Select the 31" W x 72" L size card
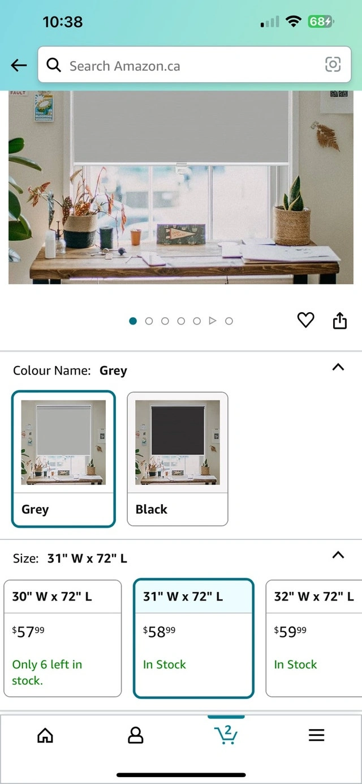 pos(193,638)
